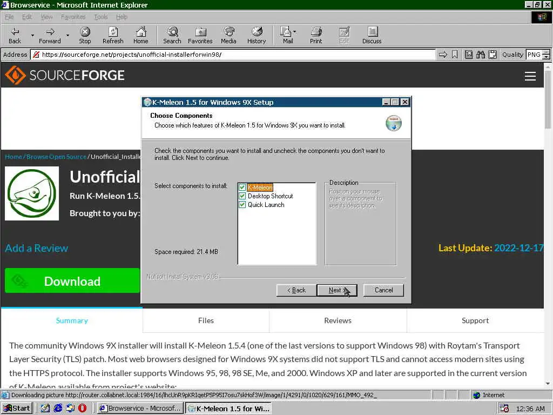Click the binoculars find icon
The height and width of the screenshot is (415, 553).
[480, 55]
